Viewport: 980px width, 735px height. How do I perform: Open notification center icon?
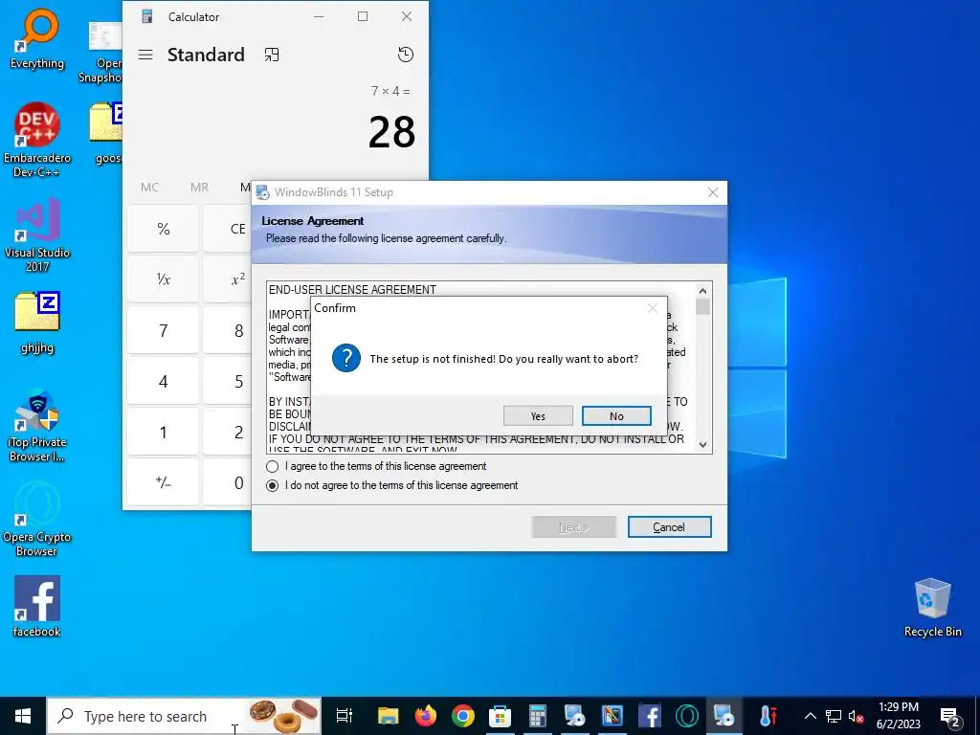(x=950, y=716)
